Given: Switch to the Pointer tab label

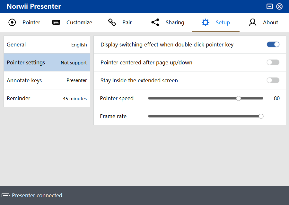Looking at the screenshot, I should 31,22.
